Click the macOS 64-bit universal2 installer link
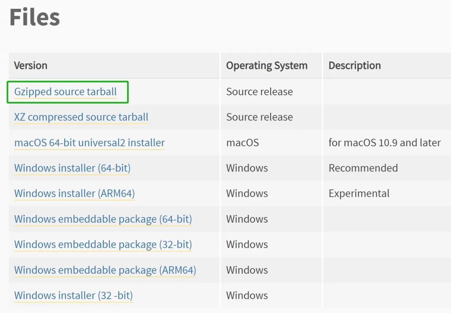 (89, 143)
